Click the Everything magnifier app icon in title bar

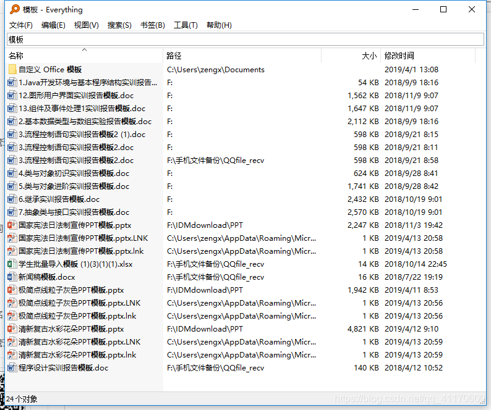tap(14, 9)
